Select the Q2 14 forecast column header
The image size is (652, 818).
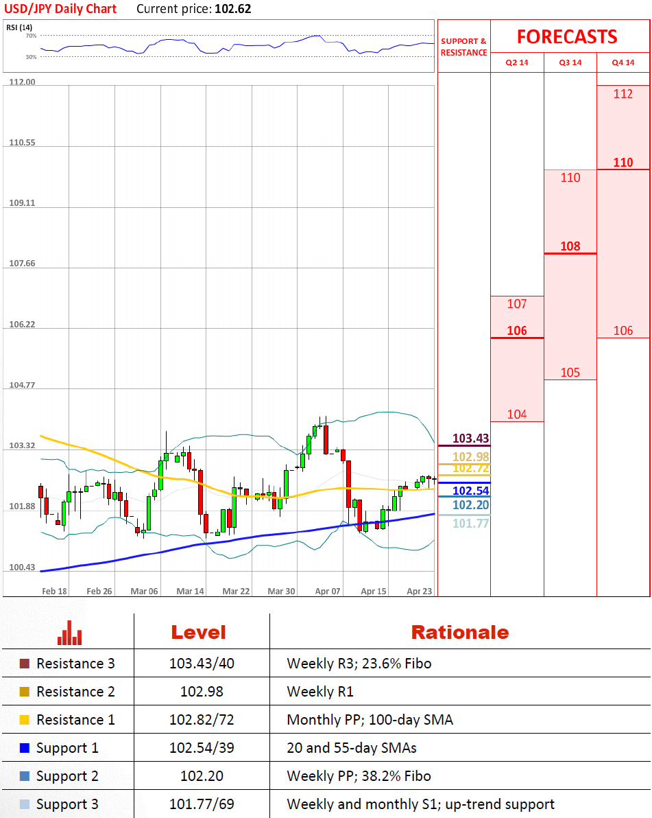pyautogui.click(x=517, y=62)
